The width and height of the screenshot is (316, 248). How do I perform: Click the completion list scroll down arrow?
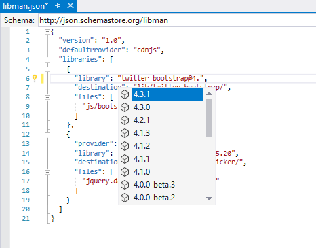tap(209, 198)
